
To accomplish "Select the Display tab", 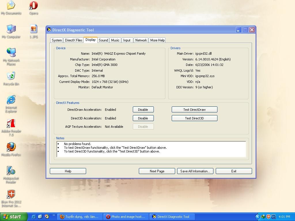I will tap(90, 40).
